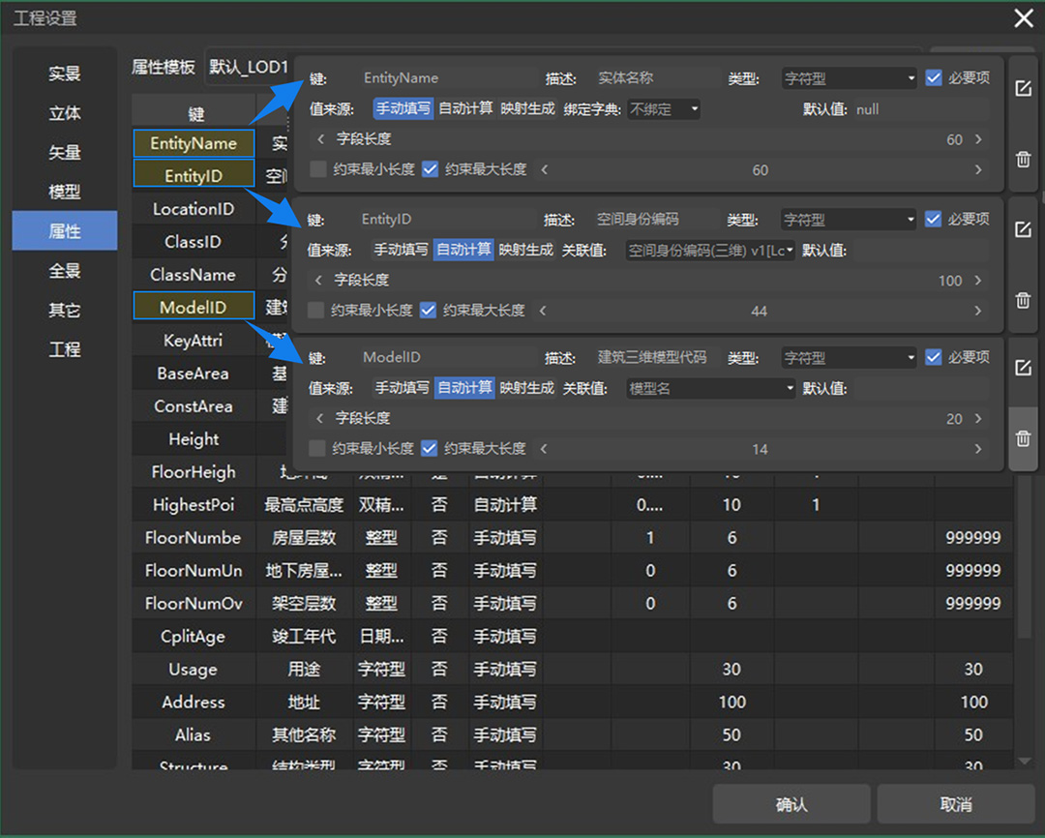Enable 约束最小长度 for EntityID
The image size is (1045, 838).
coord(316,310)
